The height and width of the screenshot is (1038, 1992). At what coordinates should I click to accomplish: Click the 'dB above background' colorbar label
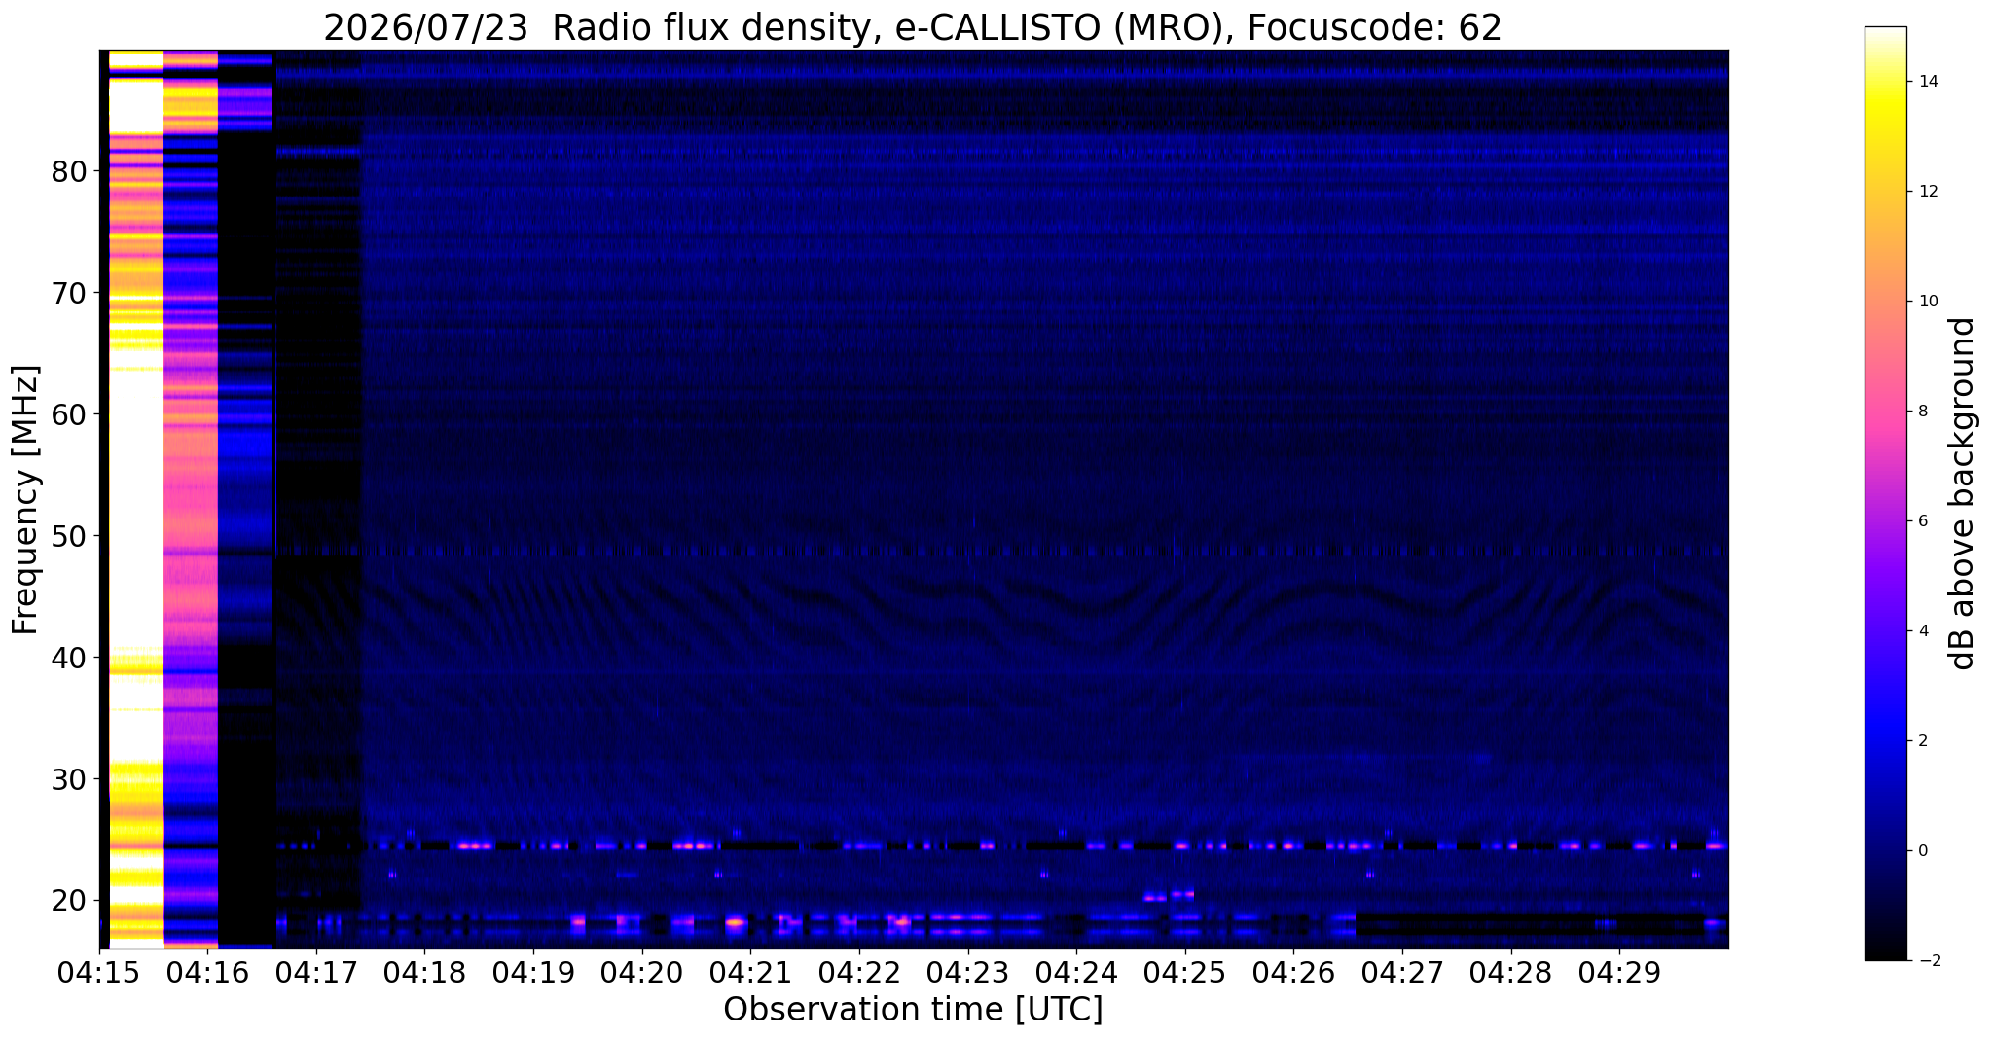1963,493
